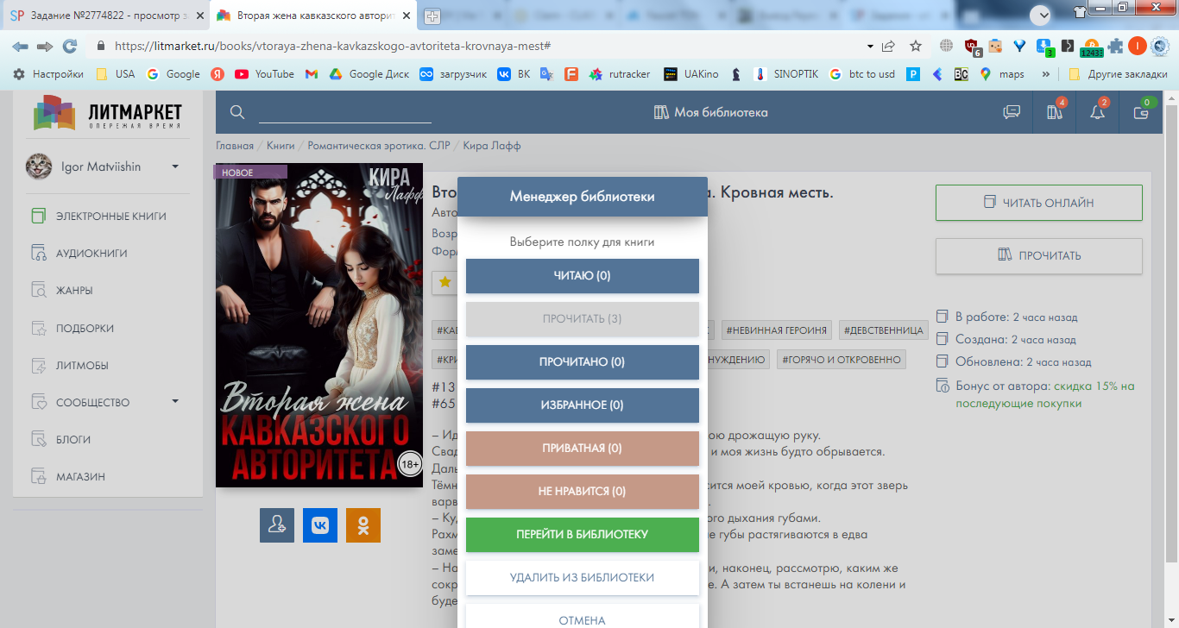Expand the СООБЩЕСТВО submenu arrow
Image resolution: width=1179 pixels, height=628 pixels.
coord(175,401)
